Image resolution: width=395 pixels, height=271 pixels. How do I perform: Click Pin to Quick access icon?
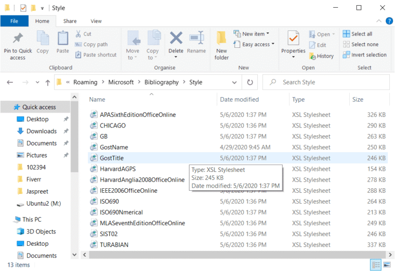point(17,38)
